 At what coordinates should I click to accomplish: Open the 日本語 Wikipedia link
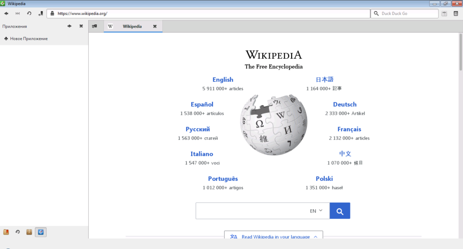(x=324, y=80)
